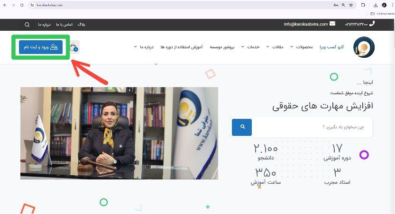
Task: Open بروشور موسسه menu item
Action: point(222,47)
